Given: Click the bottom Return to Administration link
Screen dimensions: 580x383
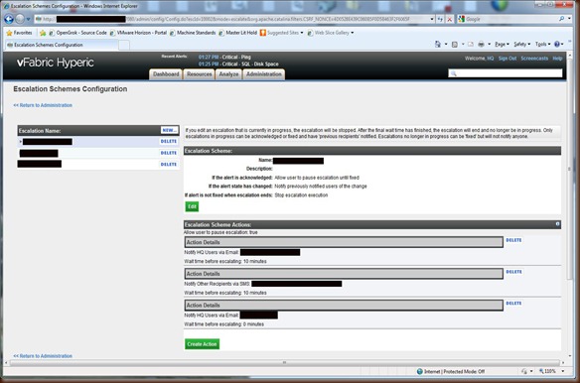Looking at the screenshot, I should pyautogui.click(x=43, y=356).
